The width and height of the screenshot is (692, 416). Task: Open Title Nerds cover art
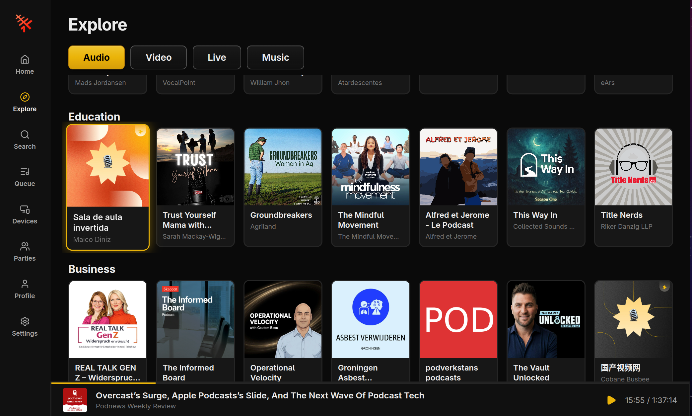[x=634, y=167]
